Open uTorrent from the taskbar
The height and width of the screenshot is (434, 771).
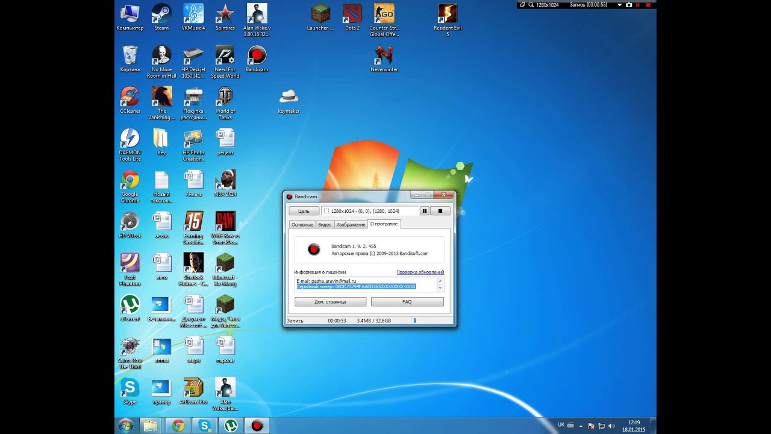[x=231, y=426]
